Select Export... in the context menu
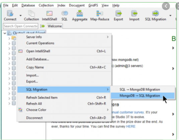 click(64, 82)
